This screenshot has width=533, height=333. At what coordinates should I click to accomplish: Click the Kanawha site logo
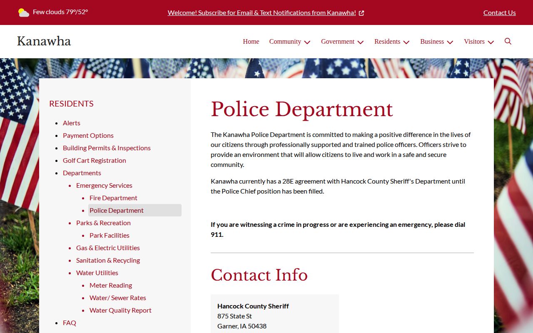pos(44,41)
